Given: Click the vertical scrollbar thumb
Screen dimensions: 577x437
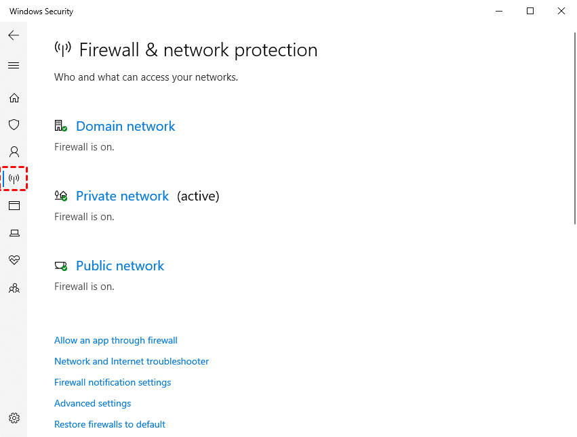Looking at the screenshot, I should click(574, 129).
